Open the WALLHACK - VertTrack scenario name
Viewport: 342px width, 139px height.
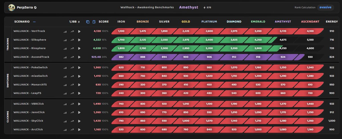[x=29, y=31]
